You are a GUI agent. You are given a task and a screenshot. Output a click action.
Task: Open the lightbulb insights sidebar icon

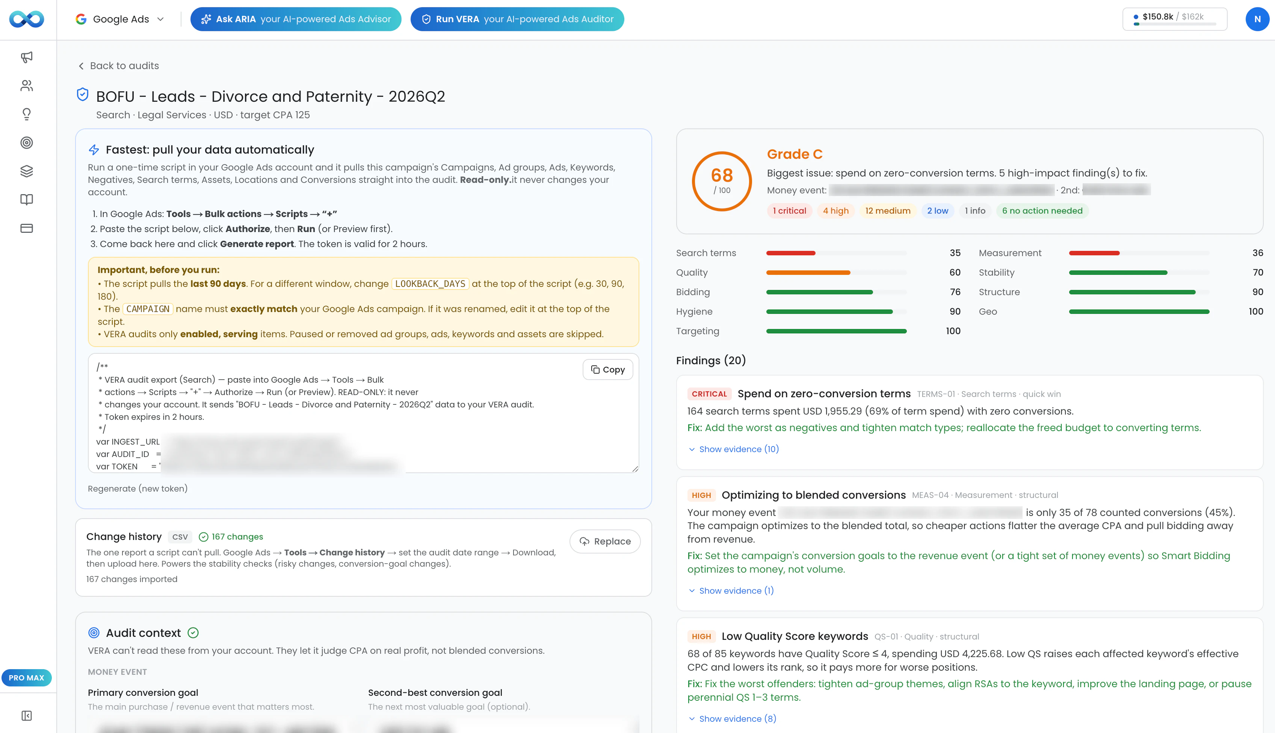27,114
